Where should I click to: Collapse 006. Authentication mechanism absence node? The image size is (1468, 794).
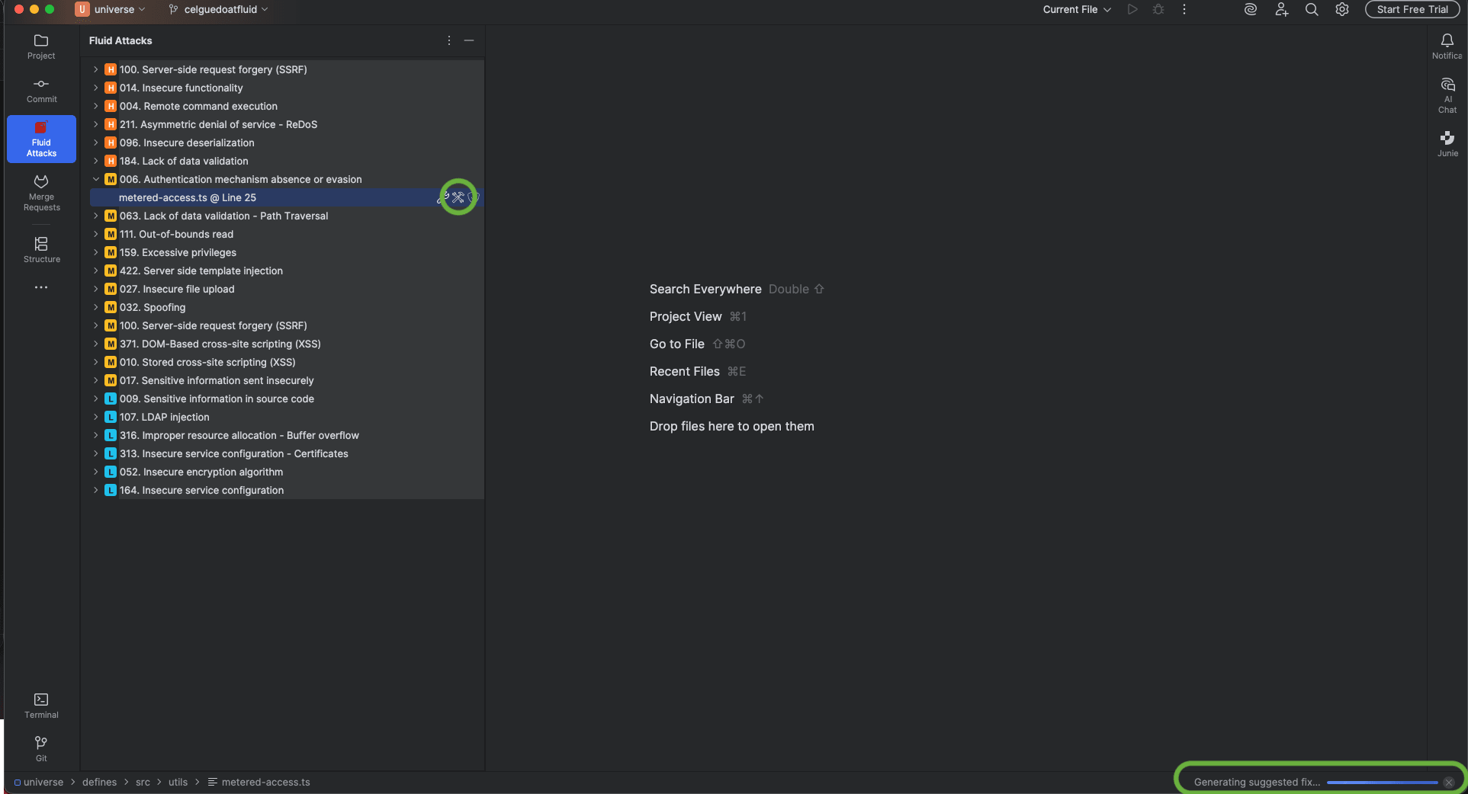point(96,179)
